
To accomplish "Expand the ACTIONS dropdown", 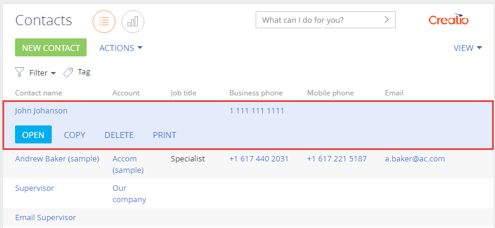I will (x=121, y=48).
